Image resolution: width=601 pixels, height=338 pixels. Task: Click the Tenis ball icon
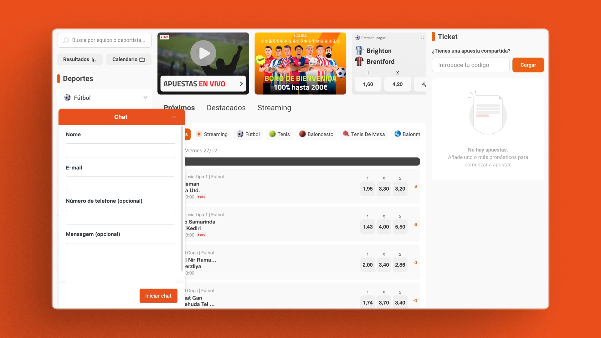(272, 134)
